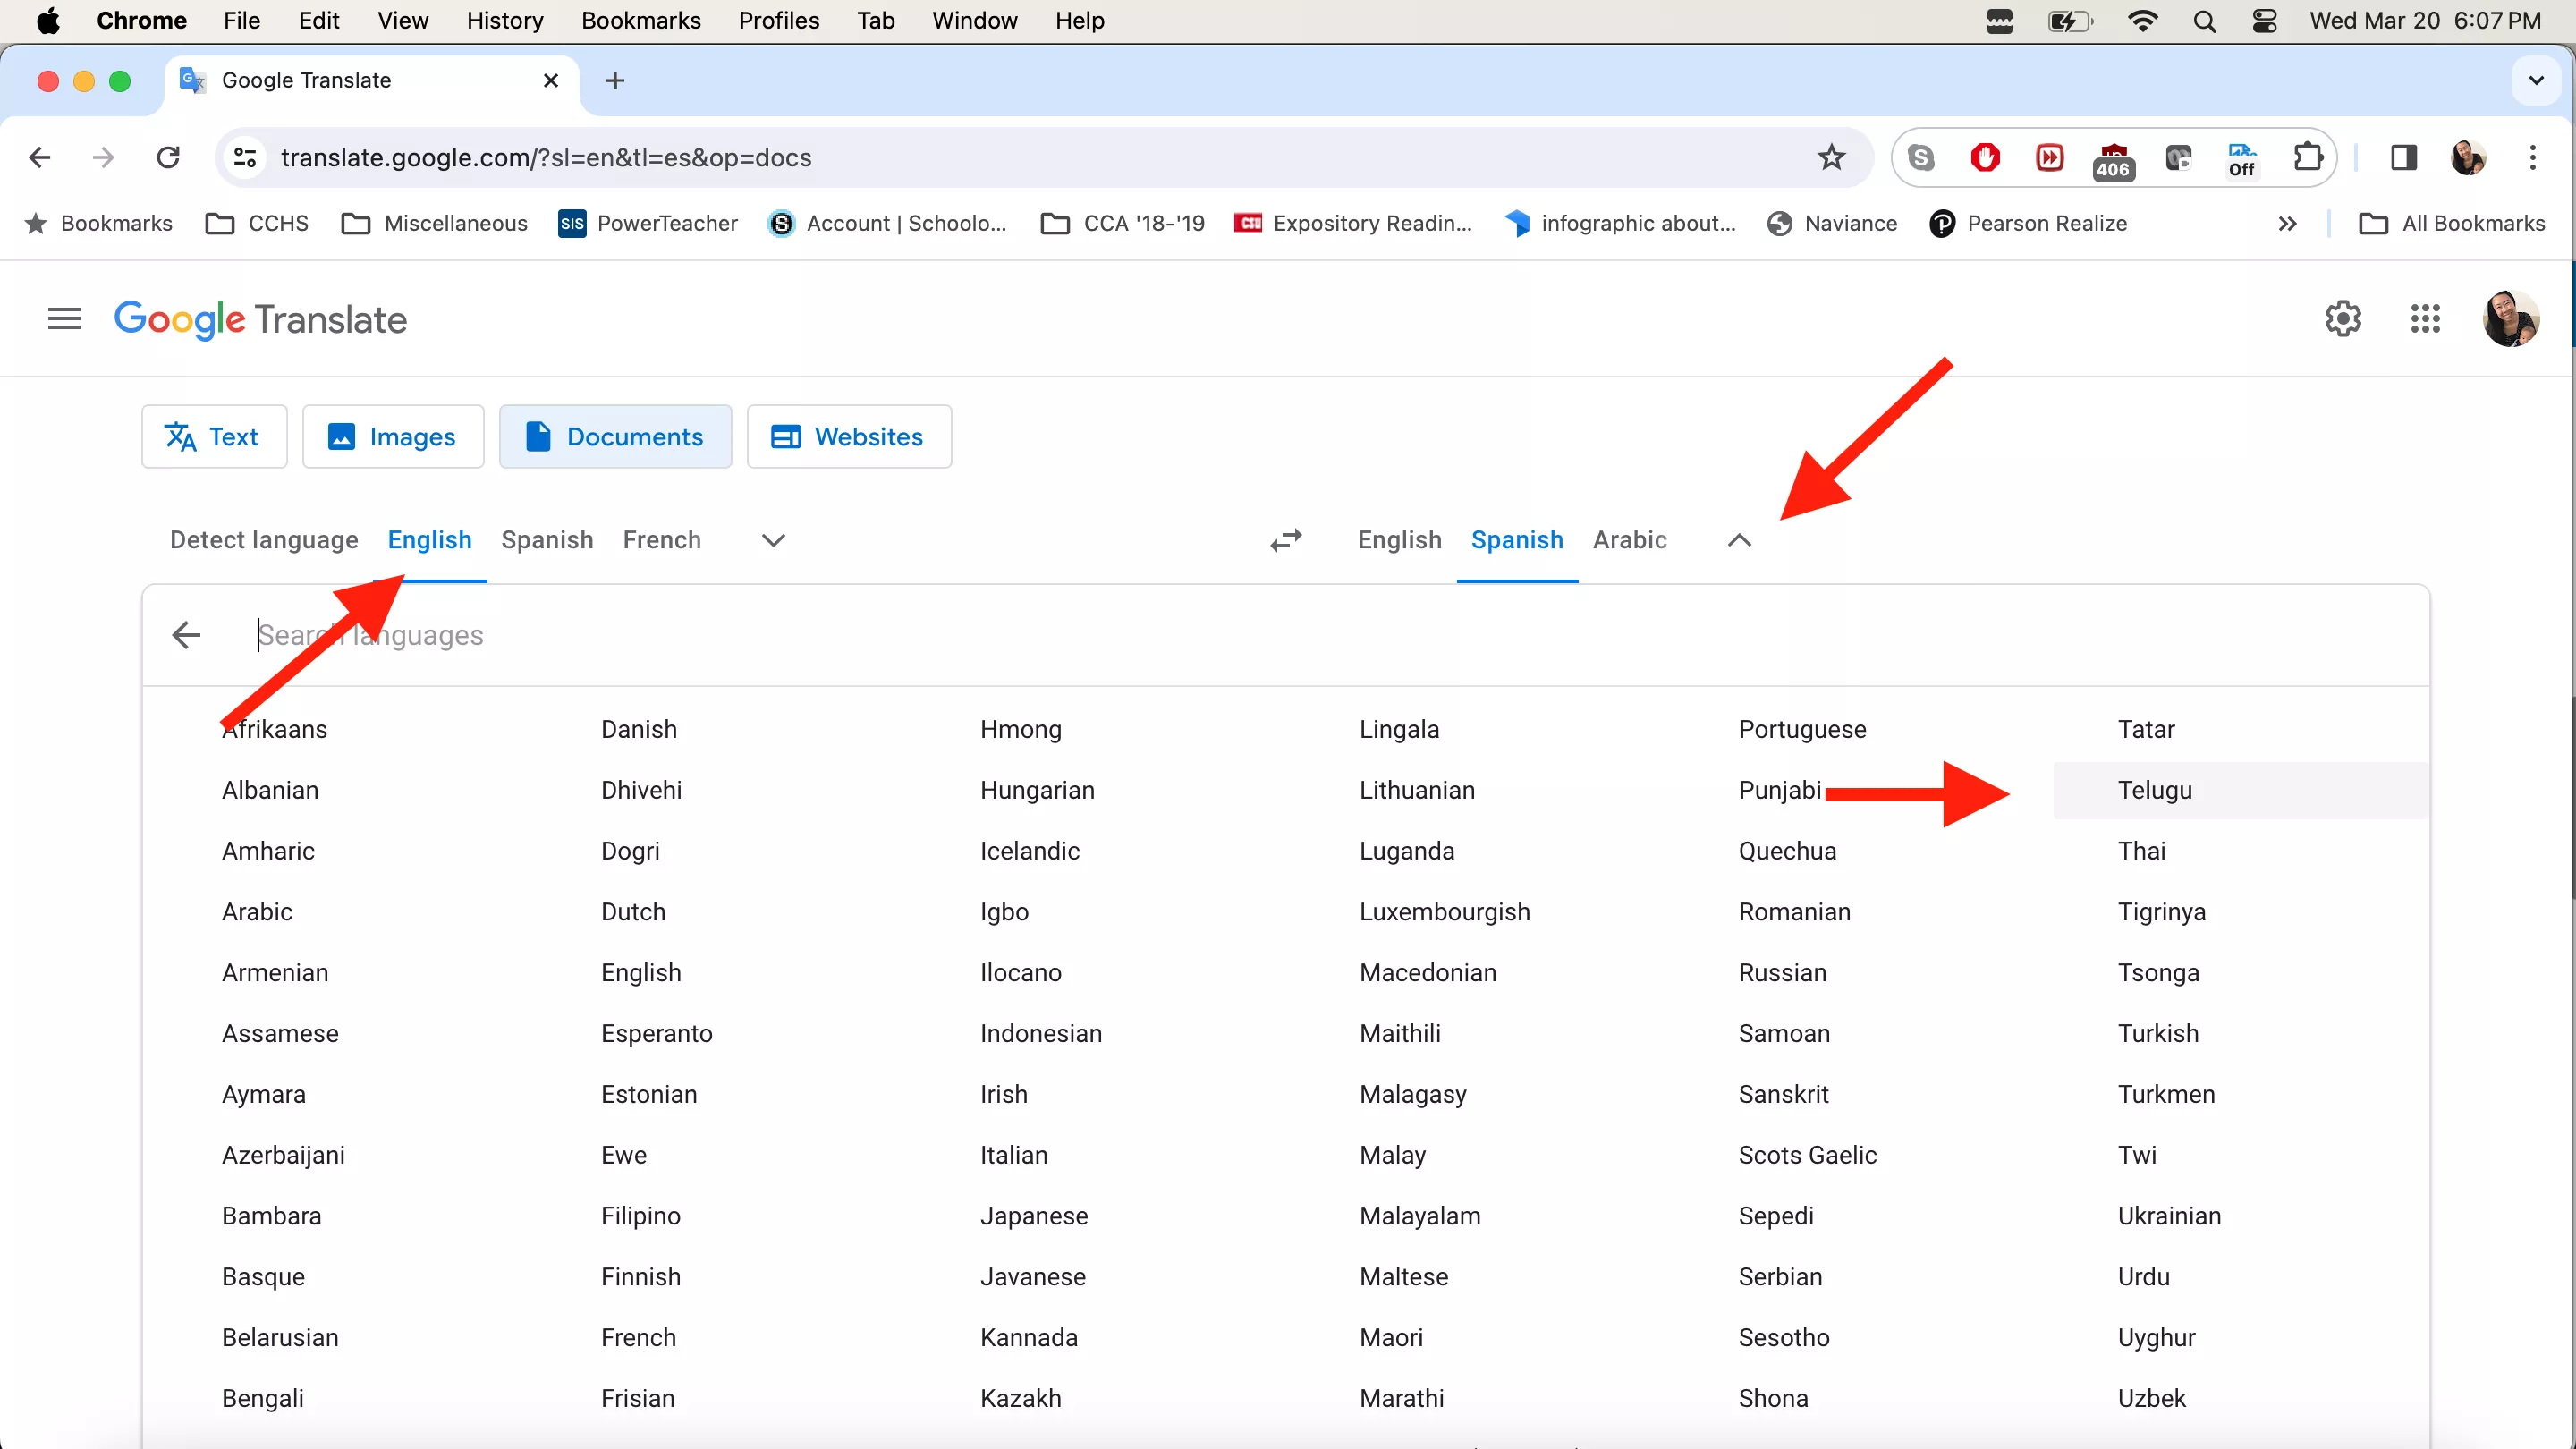Collapse the target language list
This screenshot has width=2576, height=1449.
click(1738, 540)
